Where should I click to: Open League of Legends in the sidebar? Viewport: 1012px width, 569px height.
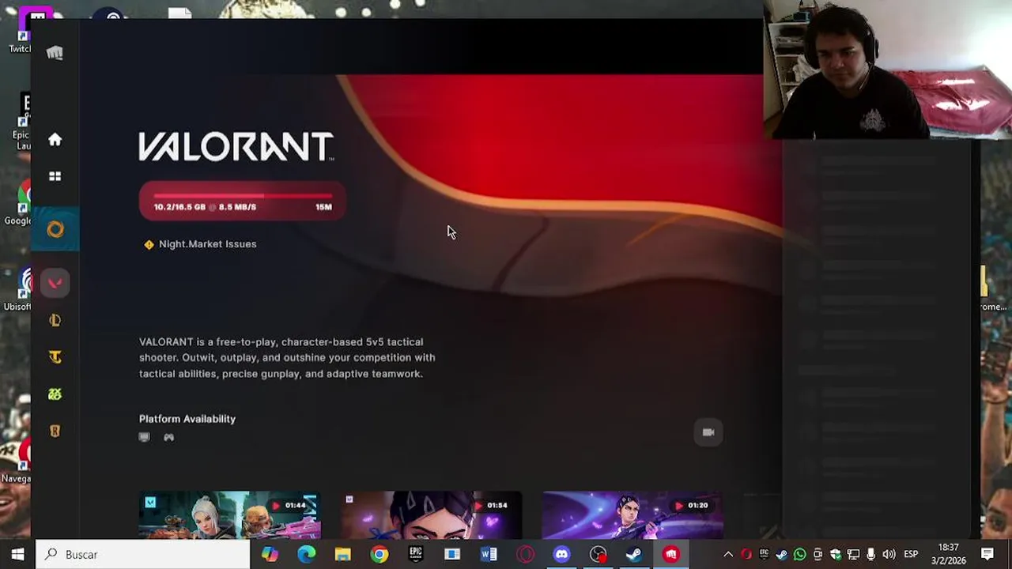[x=55, y=320]
